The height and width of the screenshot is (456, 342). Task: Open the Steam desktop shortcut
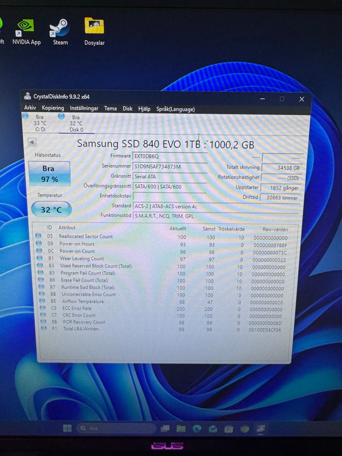pos(60,32)
